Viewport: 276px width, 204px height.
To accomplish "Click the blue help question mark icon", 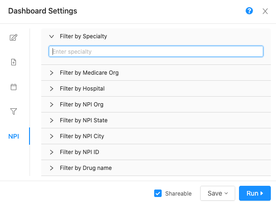I will coord(249,11).
